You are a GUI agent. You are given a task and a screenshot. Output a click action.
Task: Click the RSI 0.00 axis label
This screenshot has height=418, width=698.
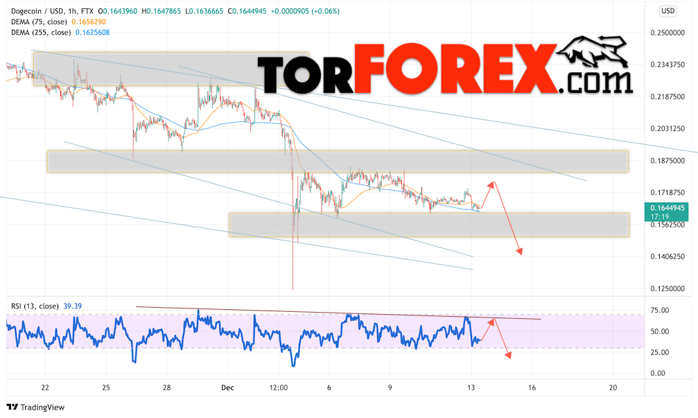pyautogui.click(x=658, y=374)
